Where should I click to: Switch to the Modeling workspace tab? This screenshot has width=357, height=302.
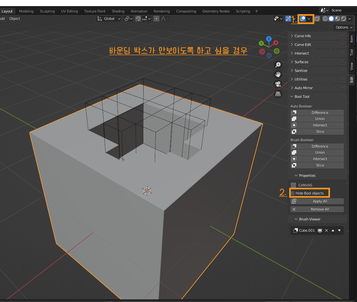pos(26,11)
